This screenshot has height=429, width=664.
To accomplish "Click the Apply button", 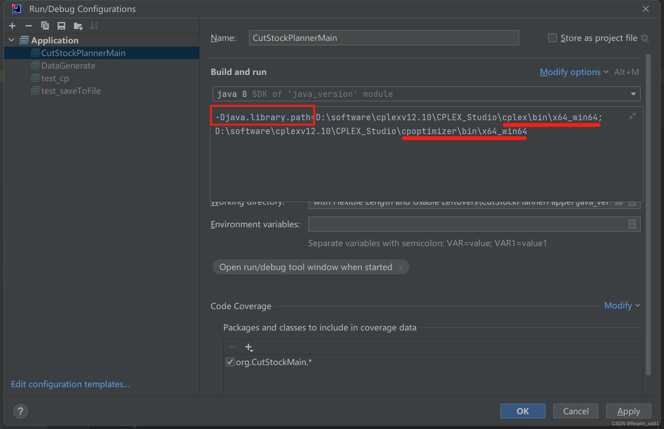I will 628,411.
